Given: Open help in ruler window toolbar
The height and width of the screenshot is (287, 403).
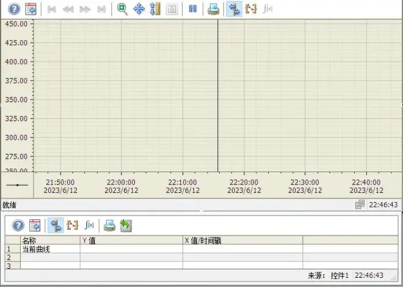Looking at the screenshot, I should pos(18,225).
